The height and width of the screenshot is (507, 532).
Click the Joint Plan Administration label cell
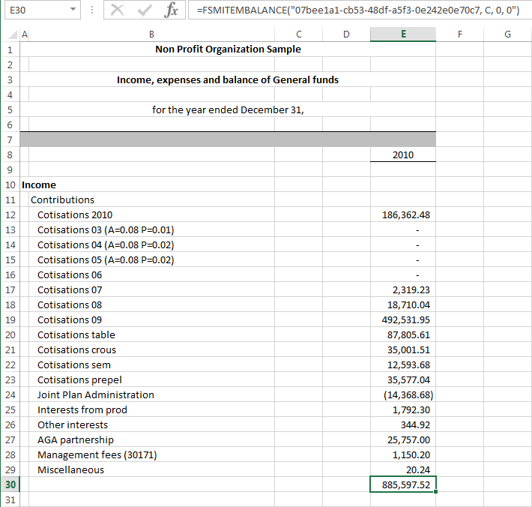(x=96, y=394)
